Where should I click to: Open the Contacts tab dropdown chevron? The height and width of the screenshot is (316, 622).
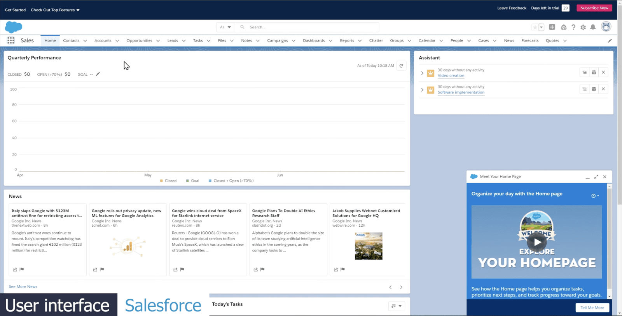click(x=85, y=41)
